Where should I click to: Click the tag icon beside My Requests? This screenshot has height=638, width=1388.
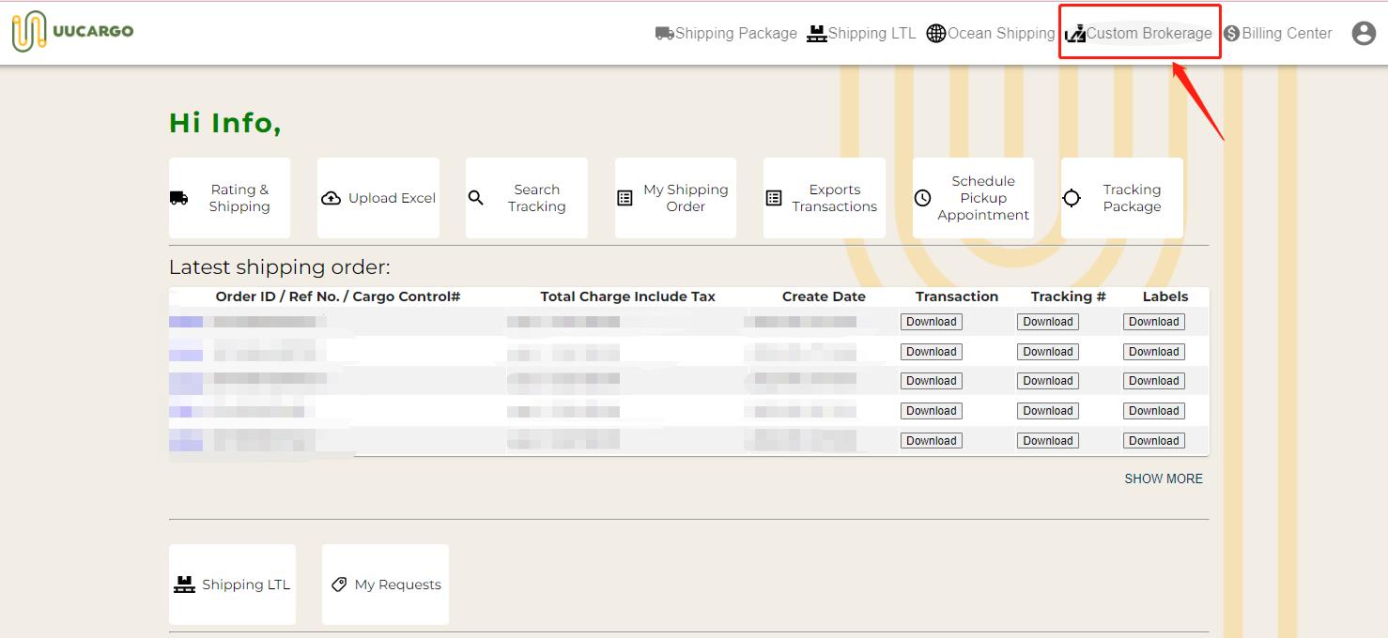[x=339, y=585]
